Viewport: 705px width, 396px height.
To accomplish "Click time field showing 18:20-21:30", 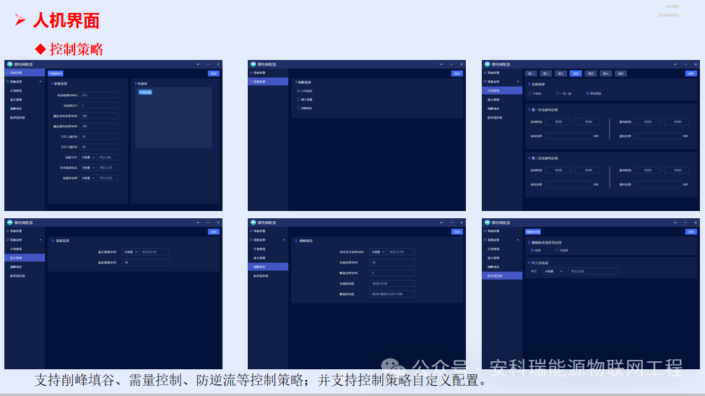I will click(x=392, y=283).
